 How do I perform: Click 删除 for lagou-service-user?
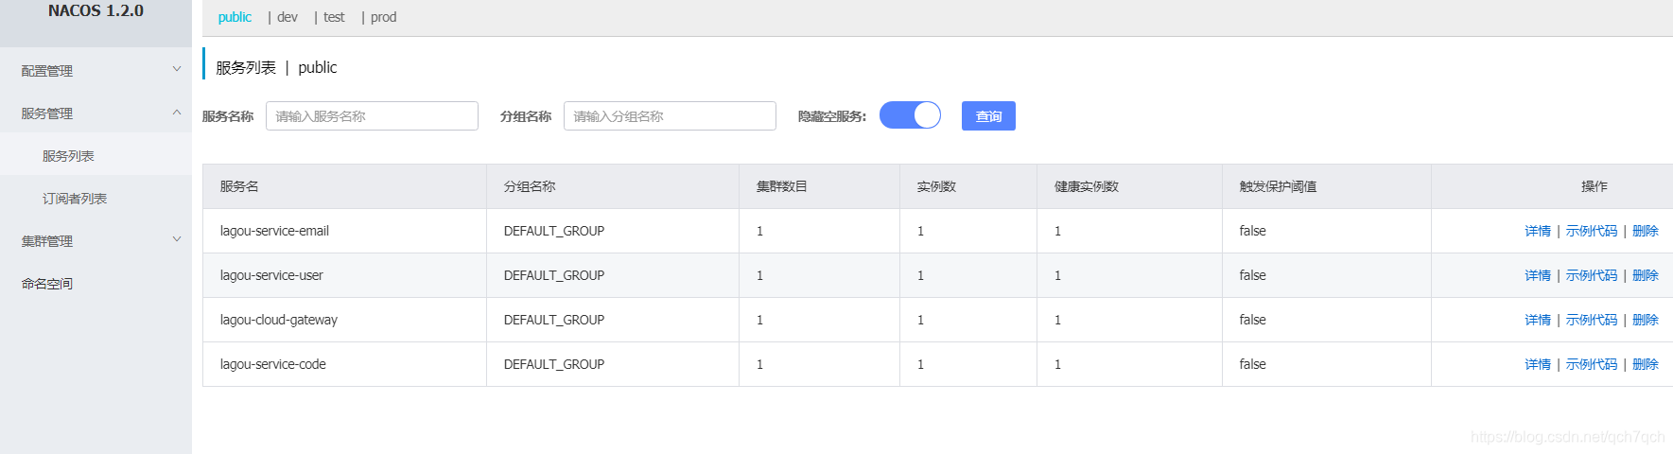[1646, 275]
